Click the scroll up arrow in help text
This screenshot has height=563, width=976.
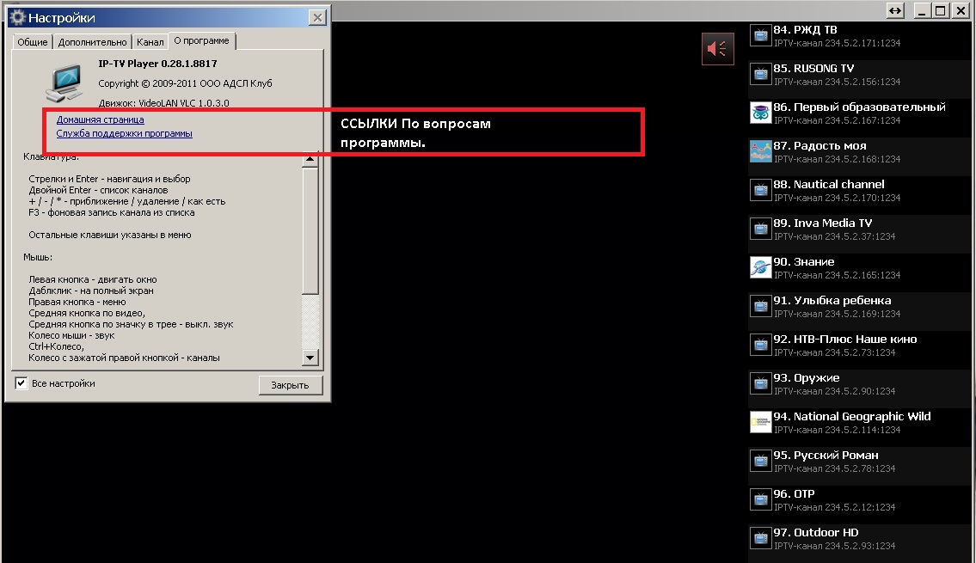click(x=310, y=159)
